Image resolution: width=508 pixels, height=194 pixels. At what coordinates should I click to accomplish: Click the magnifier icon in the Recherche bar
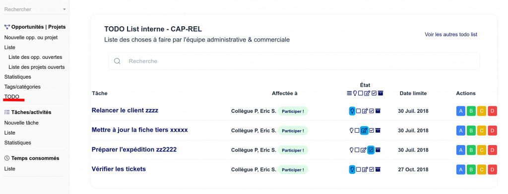pyautogui.click(x=117, y=61)
